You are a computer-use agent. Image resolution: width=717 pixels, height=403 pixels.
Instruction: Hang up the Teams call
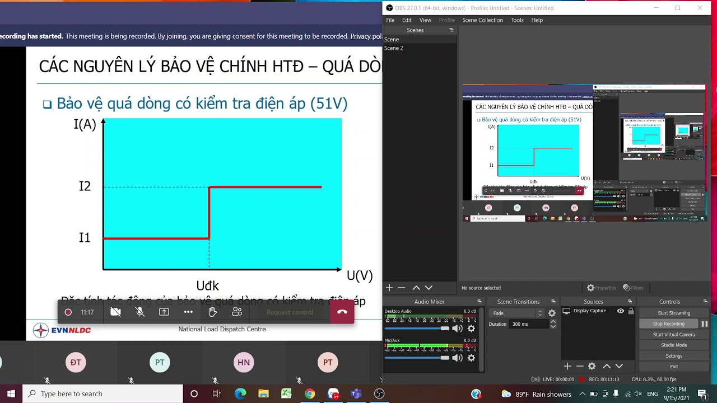342,312
